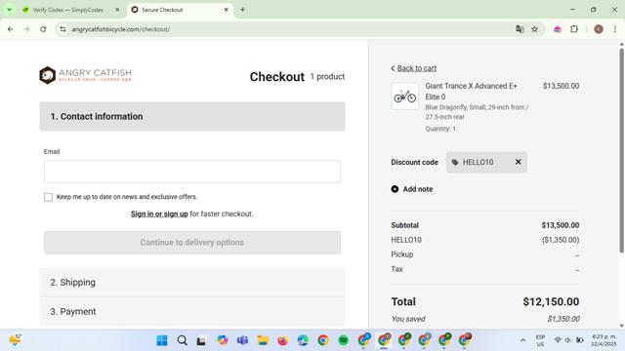Open Firefox from taskbar
Image resolution: width=625 pixels, height=351 pixels.
click(x=282, y=340)
